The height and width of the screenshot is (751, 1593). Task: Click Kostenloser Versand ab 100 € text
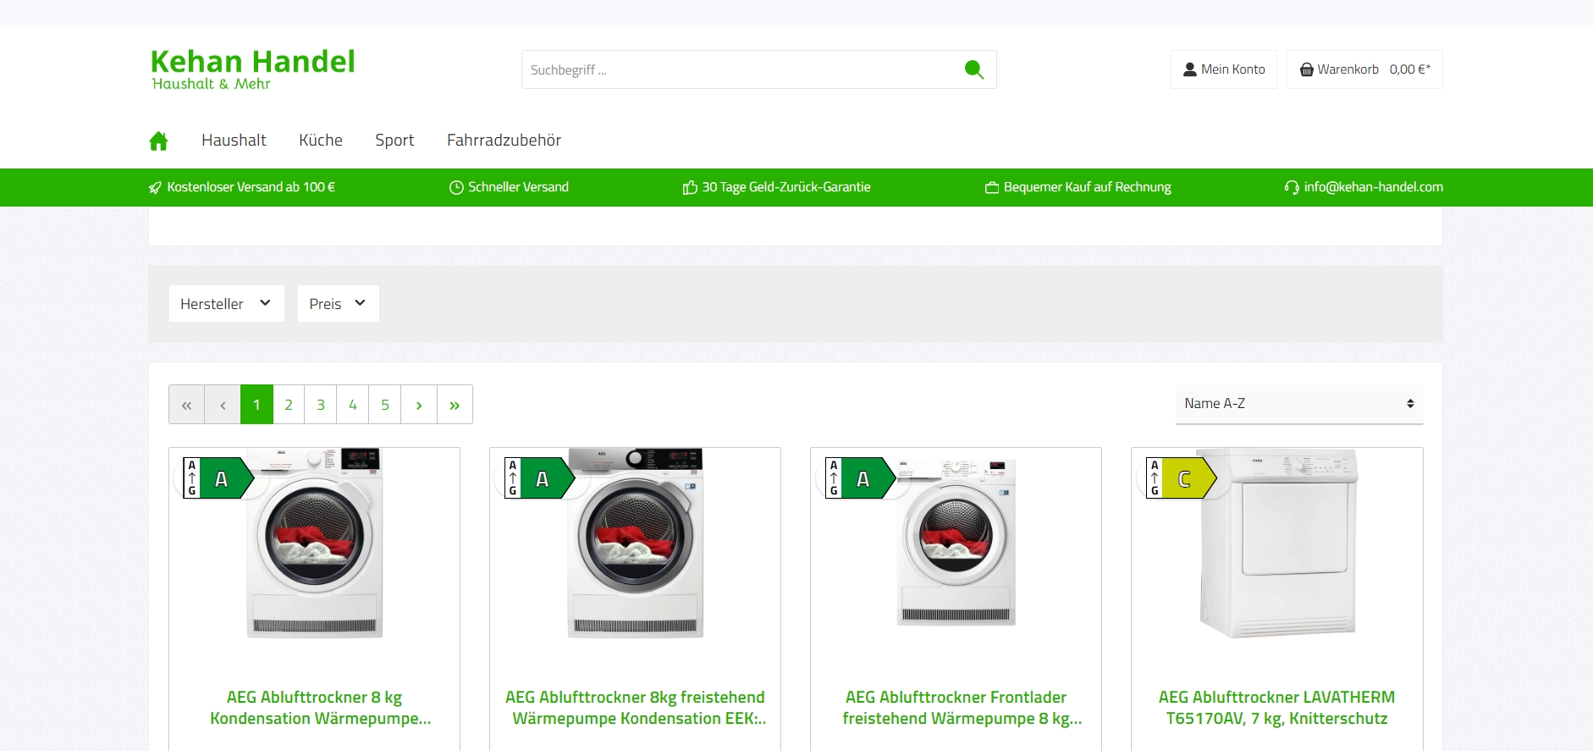pos(251,187)
